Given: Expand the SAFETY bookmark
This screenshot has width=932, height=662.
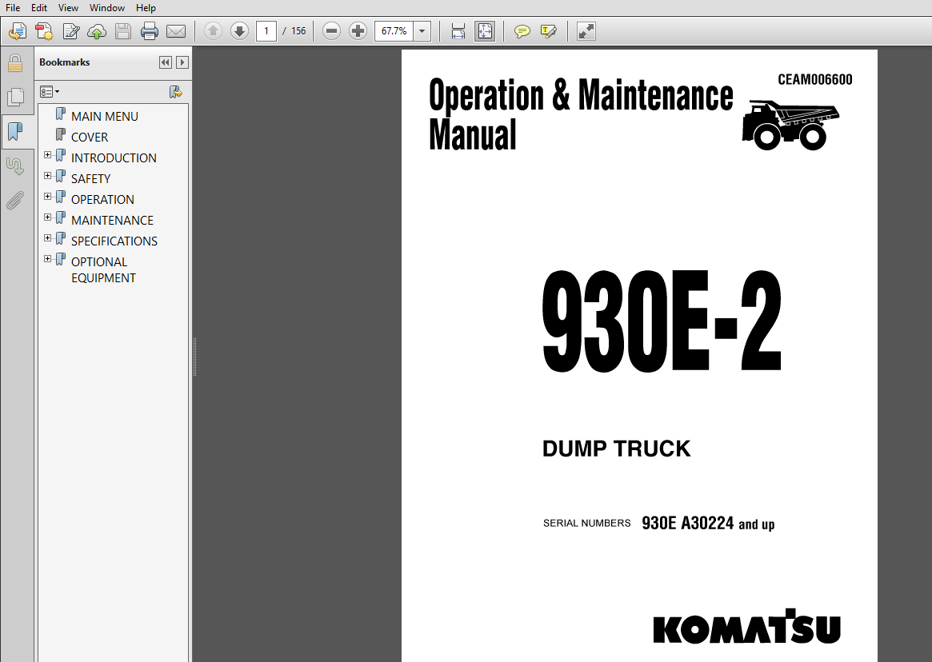Looking at the screenshot, I should click(47, 176).
